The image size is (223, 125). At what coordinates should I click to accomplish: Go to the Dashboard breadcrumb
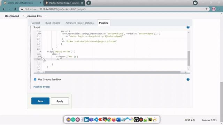[12, 16]
